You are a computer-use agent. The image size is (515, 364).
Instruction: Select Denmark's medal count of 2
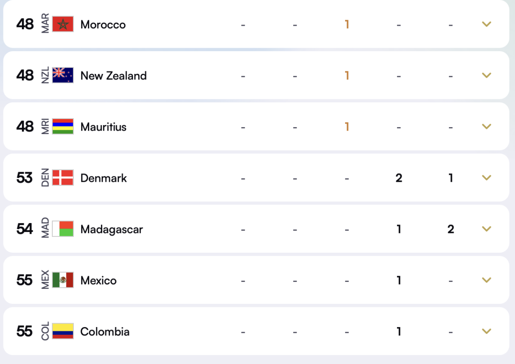point(399,177)
